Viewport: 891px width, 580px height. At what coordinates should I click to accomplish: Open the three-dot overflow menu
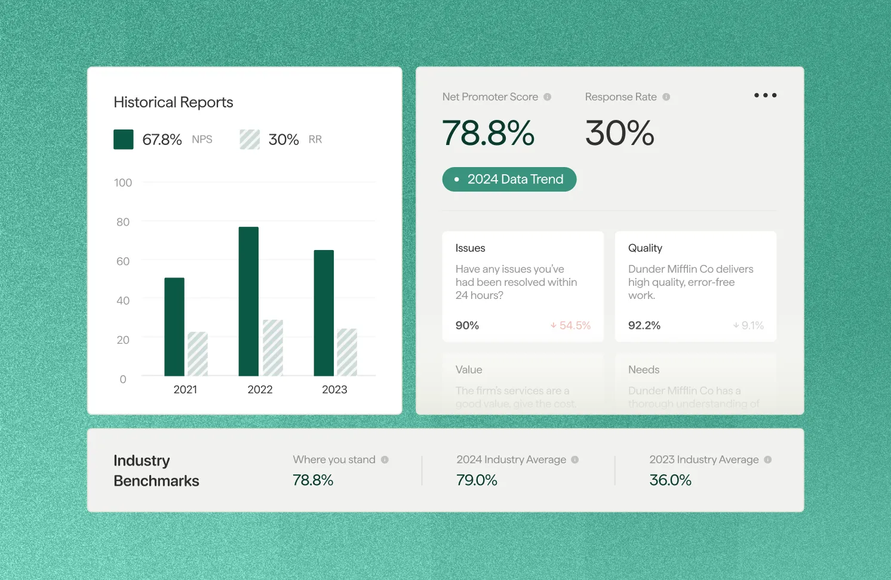pos(765,95)
